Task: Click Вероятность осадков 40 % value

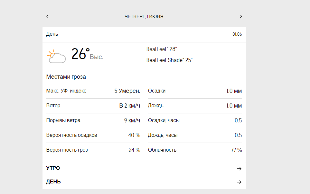Action: (x=134, y=135)
